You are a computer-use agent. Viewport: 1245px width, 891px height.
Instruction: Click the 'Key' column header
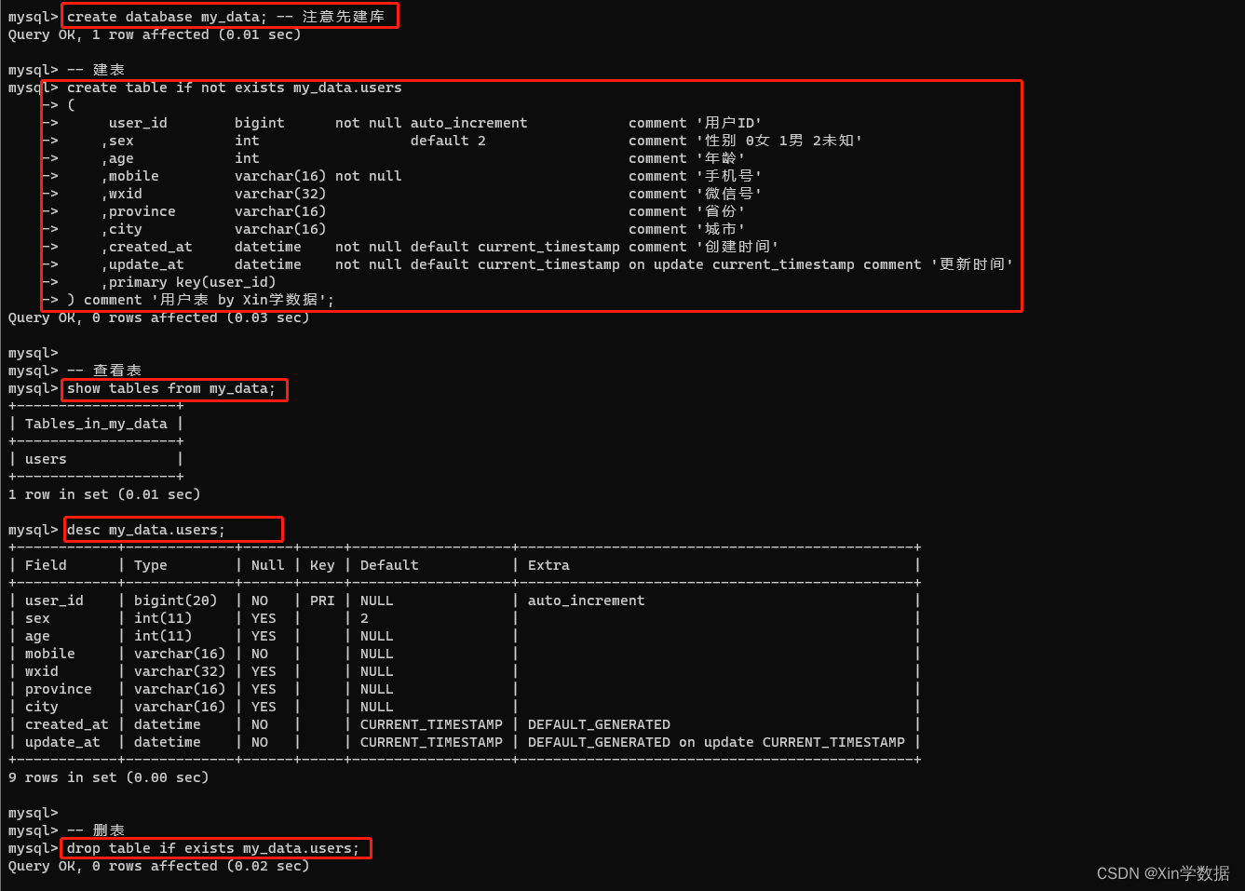(x=322, y=565)
